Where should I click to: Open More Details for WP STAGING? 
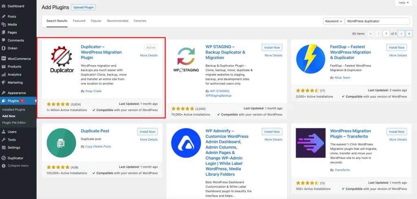(x=273, y=56)
